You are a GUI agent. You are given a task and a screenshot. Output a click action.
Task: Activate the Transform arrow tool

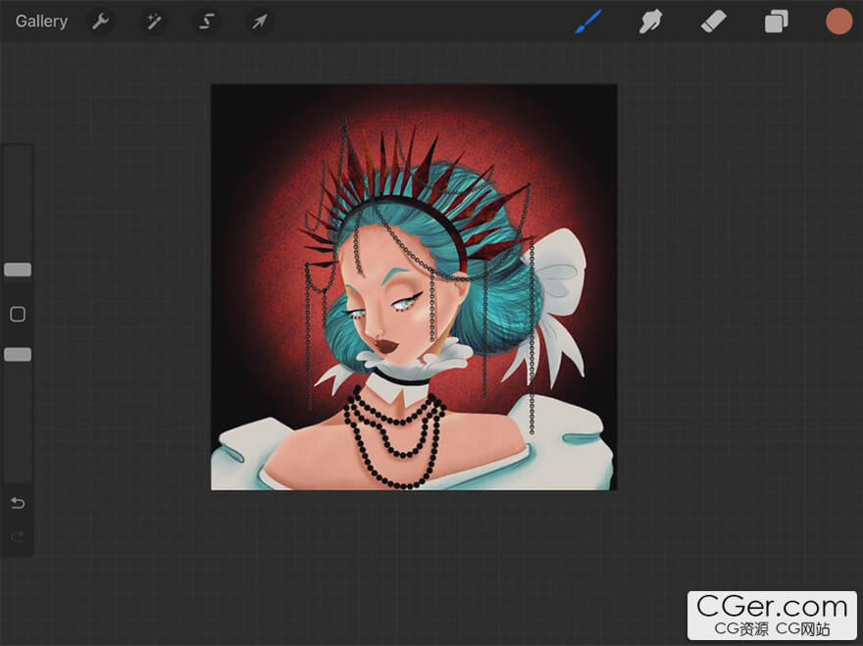259,22
